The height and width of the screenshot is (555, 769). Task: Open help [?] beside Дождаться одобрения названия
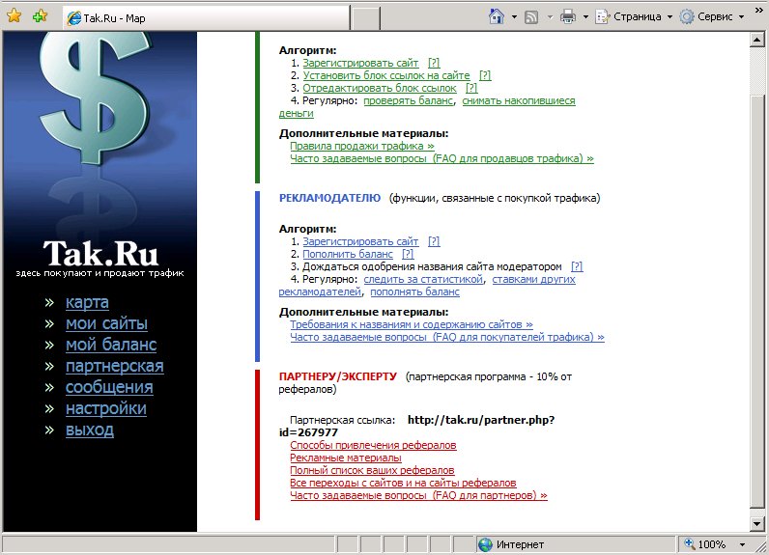[578, 267]
